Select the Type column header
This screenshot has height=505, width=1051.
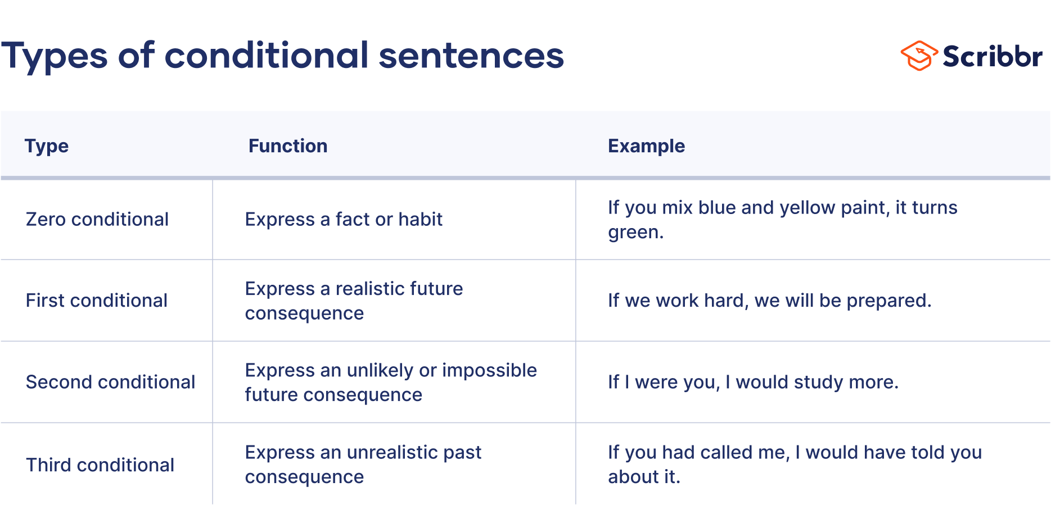click(47, 146)
